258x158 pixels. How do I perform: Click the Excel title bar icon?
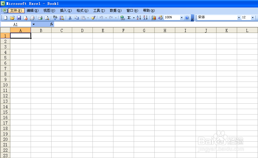coord(3,3)
